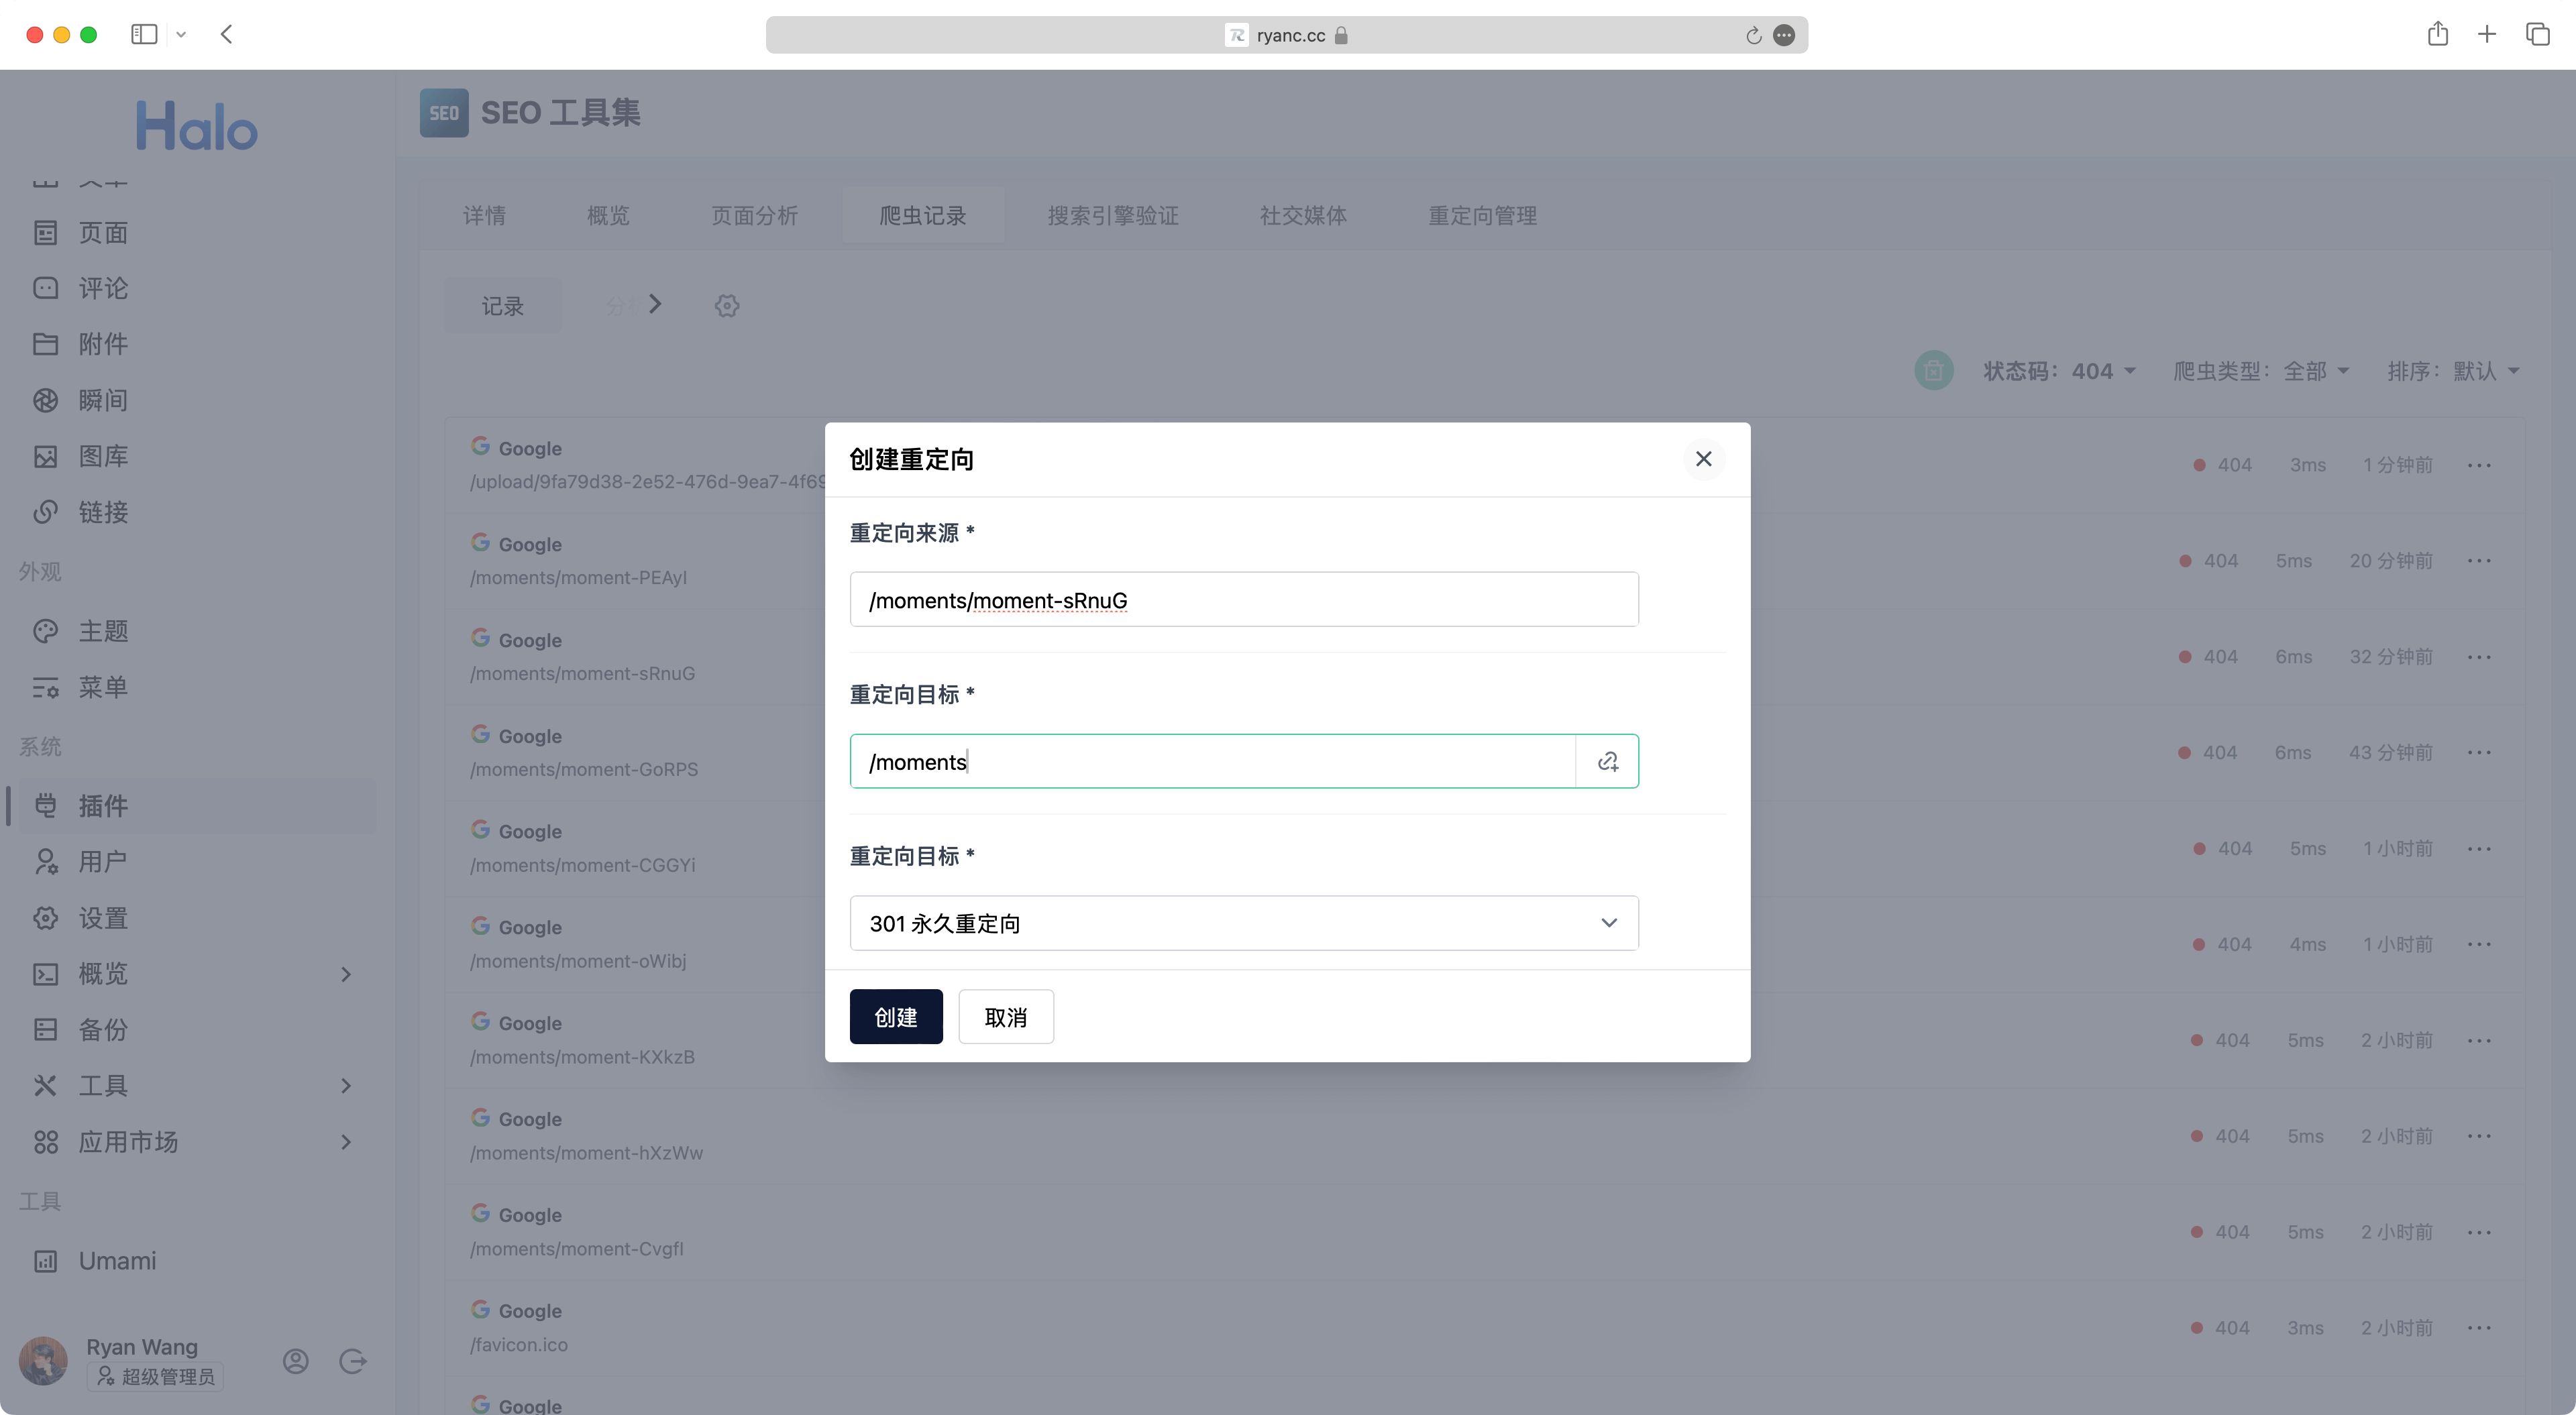Click the 创建 button
This screenshot has width=2576, height=1415.
[895, 1017]
